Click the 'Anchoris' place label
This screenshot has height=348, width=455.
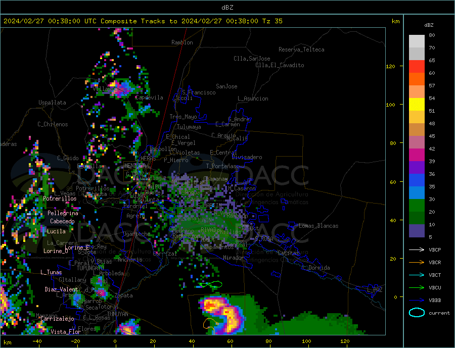(x=130, y=260)
